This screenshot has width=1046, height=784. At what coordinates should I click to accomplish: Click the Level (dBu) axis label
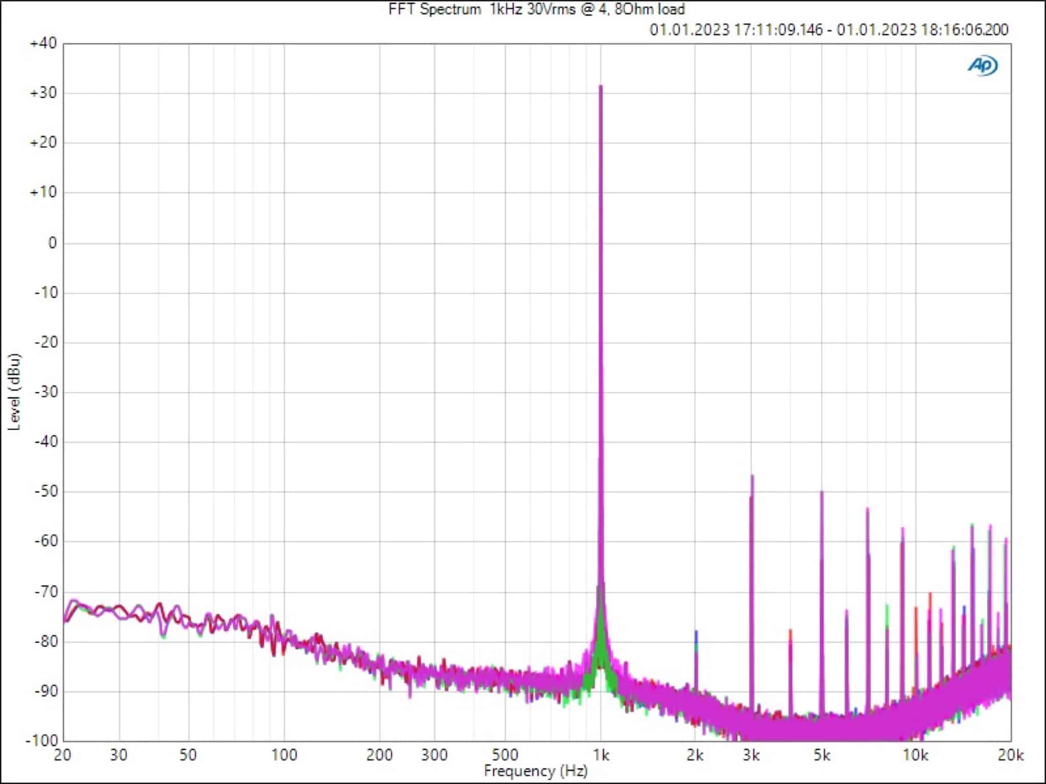(14, 391)
